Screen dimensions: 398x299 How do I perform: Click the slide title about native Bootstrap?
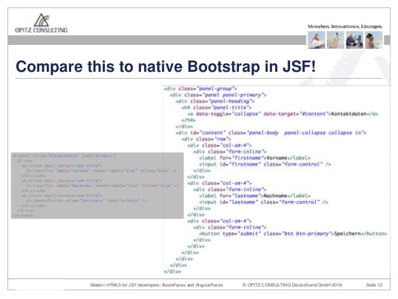click(x=165, y=67)
